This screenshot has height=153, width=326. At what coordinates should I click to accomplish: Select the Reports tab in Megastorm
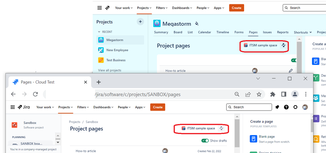[283, 32]
